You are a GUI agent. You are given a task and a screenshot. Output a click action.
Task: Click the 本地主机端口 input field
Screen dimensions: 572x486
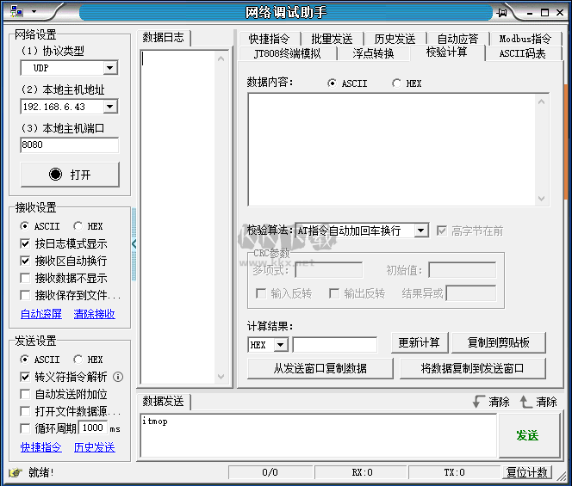click(69, 145)
